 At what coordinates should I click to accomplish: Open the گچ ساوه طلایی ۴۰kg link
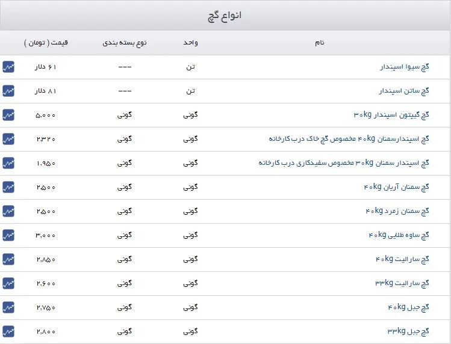point(399,235)
